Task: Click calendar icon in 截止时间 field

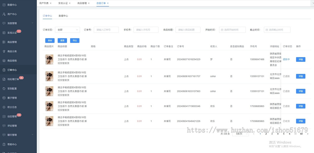Action: 267,30
